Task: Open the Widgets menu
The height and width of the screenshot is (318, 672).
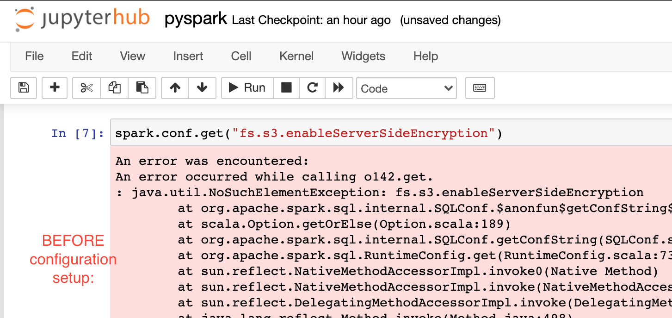Action: point(363,56)
